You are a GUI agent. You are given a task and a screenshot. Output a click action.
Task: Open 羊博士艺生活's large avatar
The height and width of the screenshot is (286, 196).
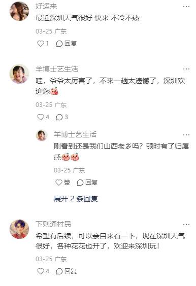[x=19, y=74]
